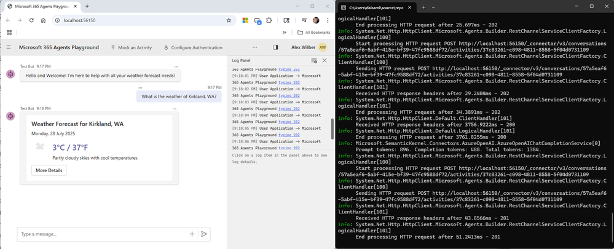Click the plus attach icon in message box
The image size is (614, 249).
coord(192,234)
